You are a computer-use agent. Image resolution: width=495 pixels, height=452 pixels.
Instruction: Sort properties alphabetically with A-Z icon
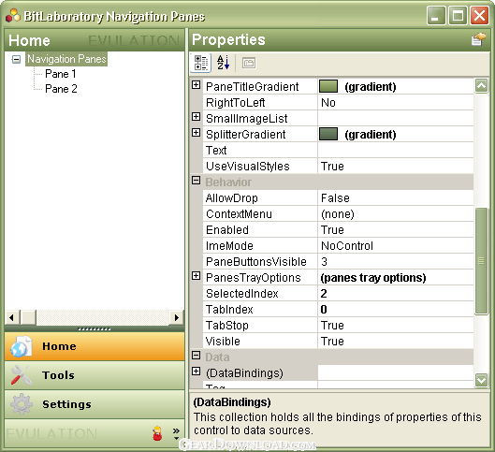pos(223,63)
